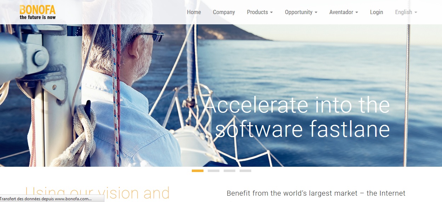Viewport: 442px width, 202px height.
Task: Open the Home page
Action: (194, 12)
